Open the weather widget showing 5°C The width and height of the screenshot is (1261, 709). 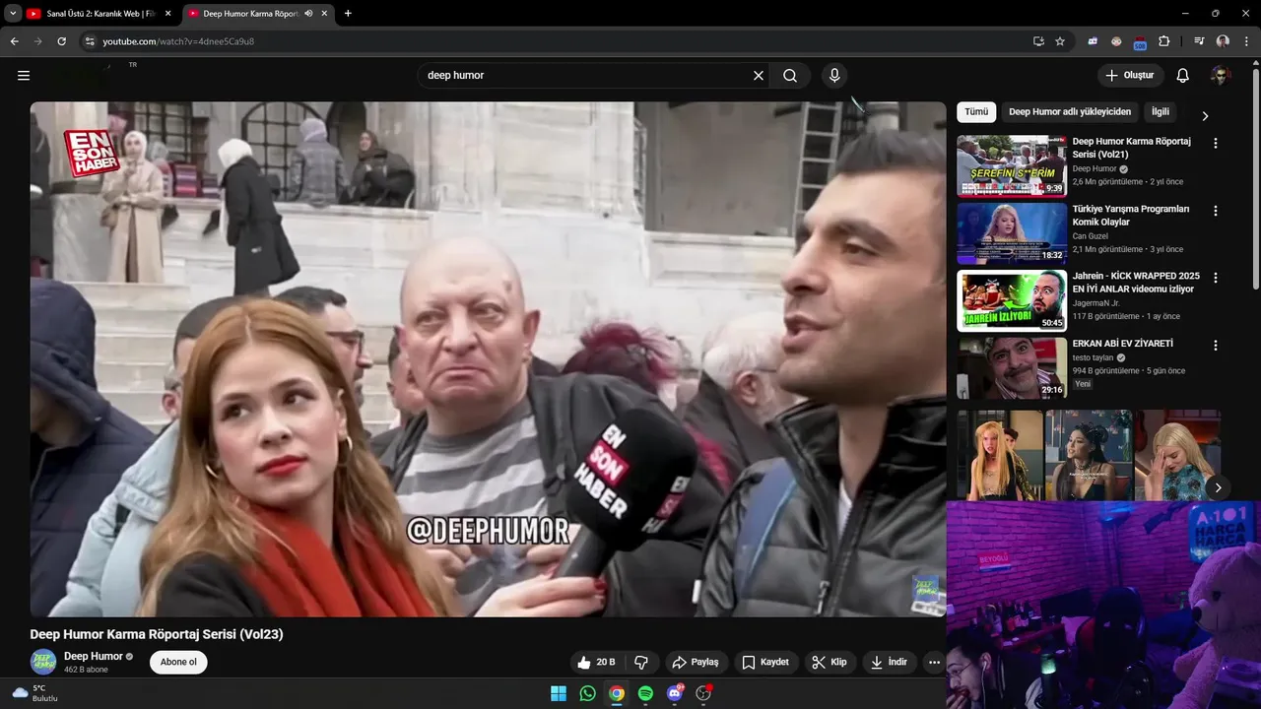coord(35,693)
